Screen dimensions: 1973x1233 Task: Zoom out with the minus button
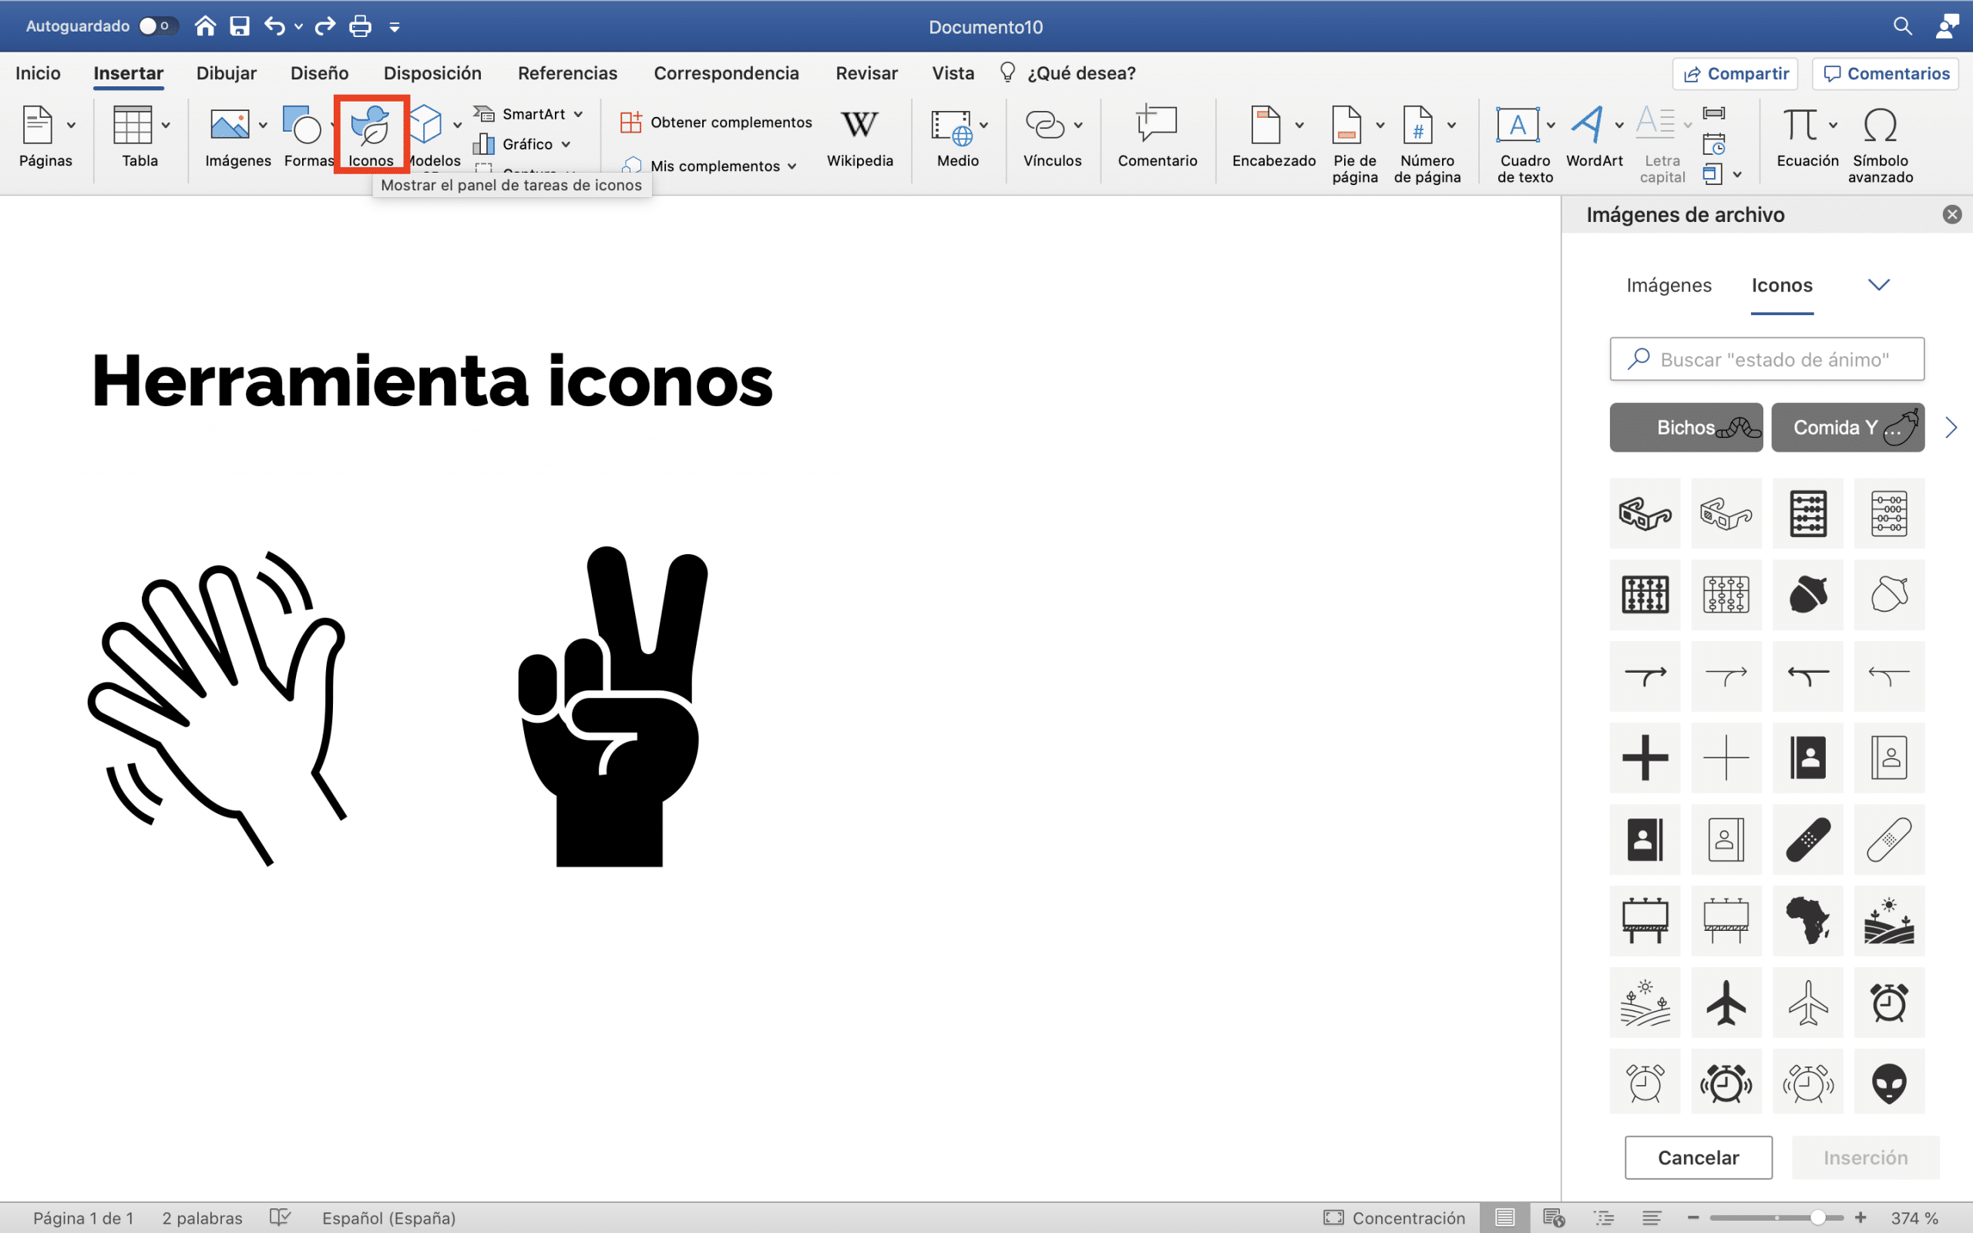coord(1693,1218)
